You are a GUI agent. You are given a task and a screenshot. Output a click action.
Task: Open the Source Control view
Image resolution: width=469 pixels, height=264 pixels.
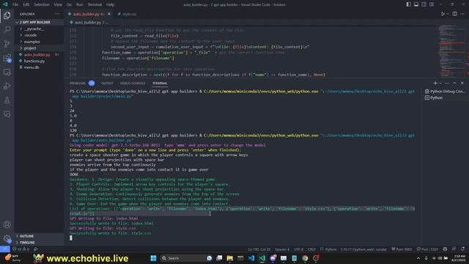7,44
